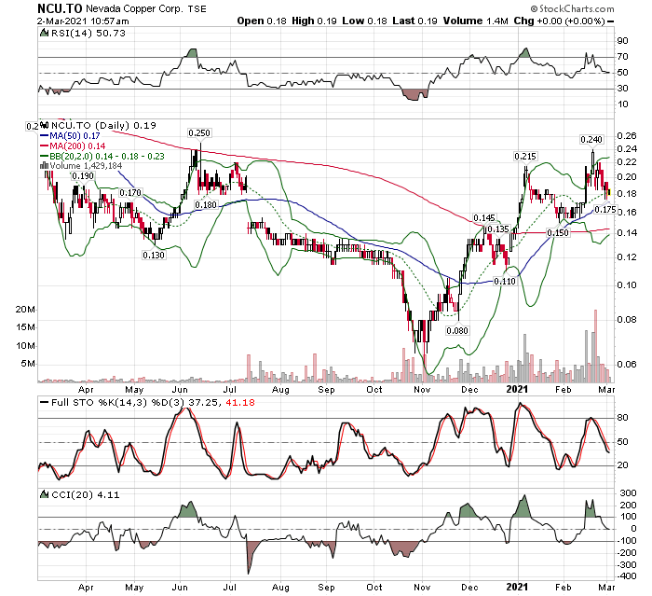Image resolution: width=652 pixels, height=596 pixels.
Task: Click the 2021 label on the bottom axis
Action: 517,588
